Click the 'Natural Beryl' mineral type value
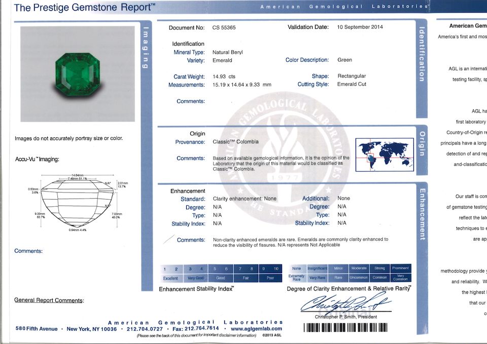Screen dimensions: 487x344 point(228,52)
